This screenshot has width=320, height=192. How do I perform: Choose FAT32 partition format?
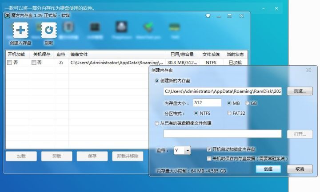[229, 113]
